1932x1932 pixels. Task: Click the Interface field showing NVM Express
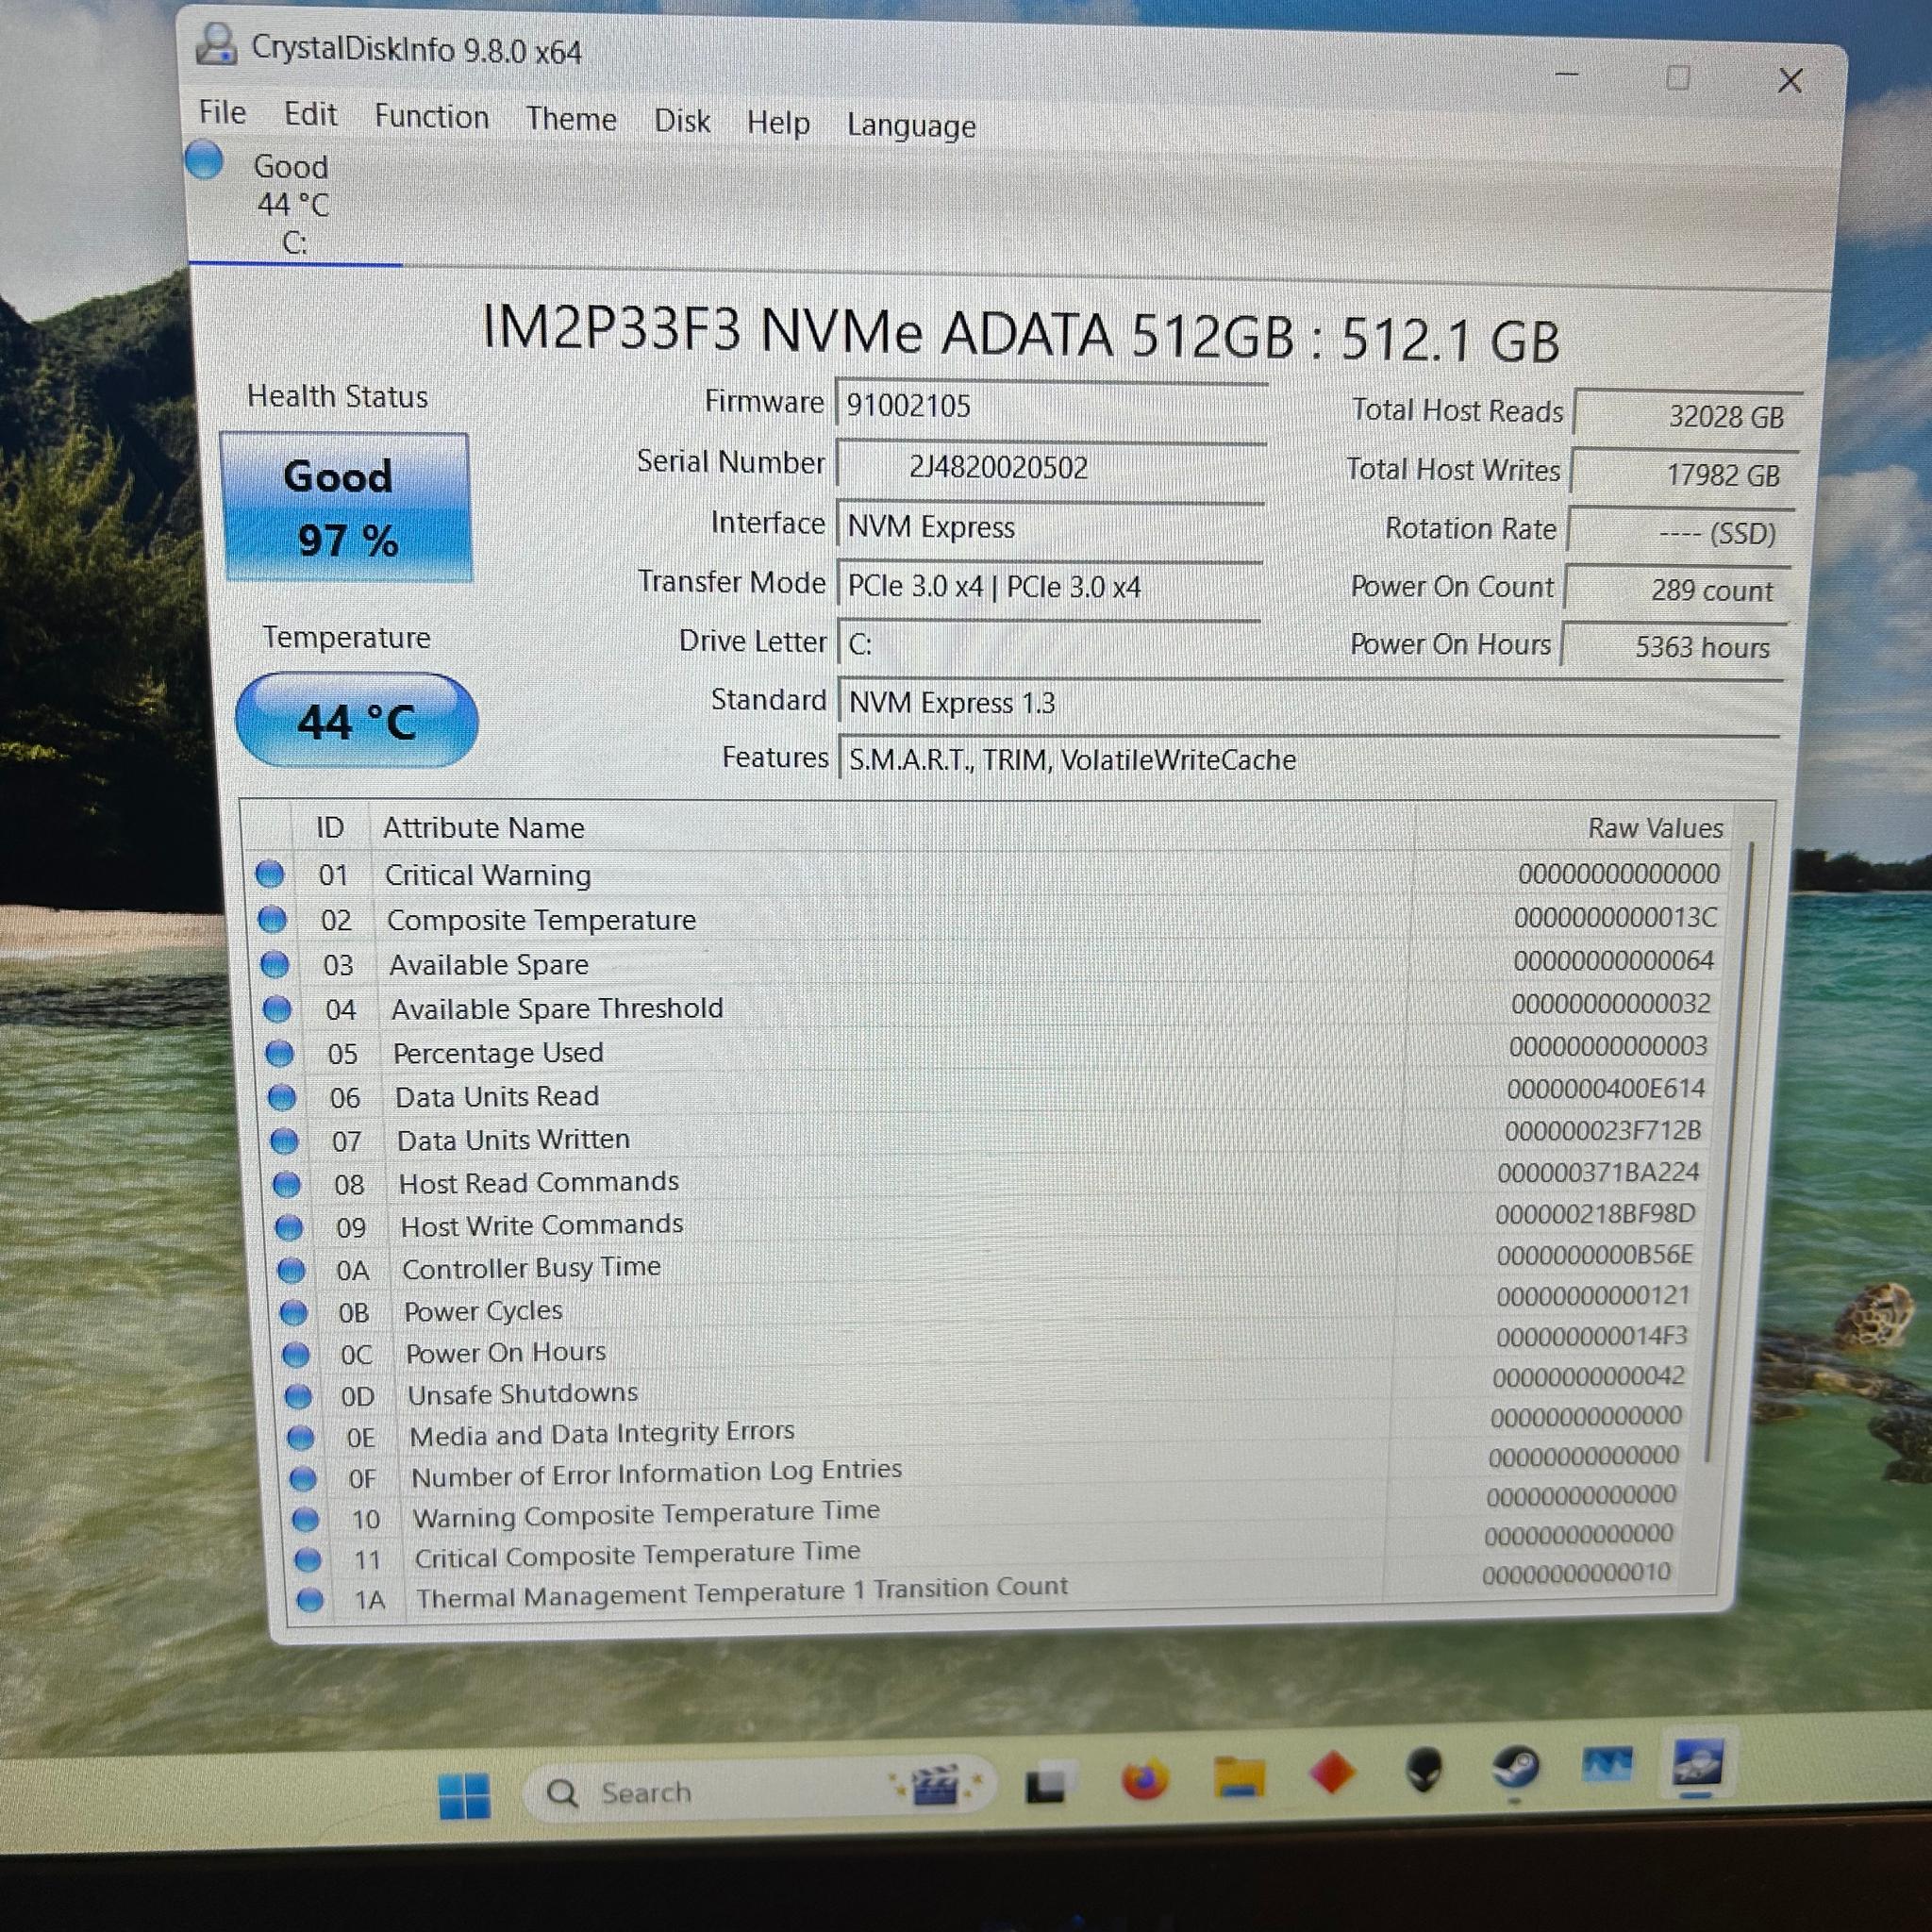pyautogui.click(x=1050, y=527)
